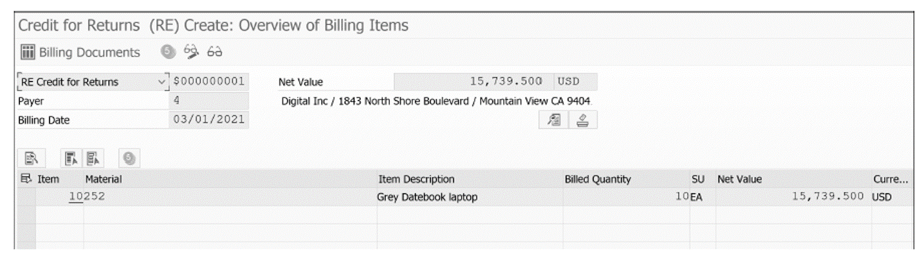Select the Material column header
Viewport: 922px width, 264px height.
click(104, 179)
